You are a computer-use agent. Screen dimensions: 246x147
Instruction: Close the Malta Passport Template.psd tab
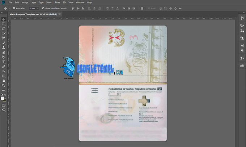click(60, 14)
